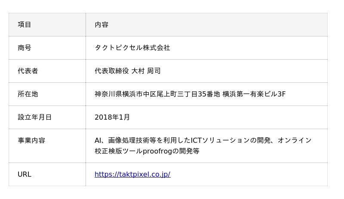The height and width of the screenshot is (199, 344).
Task: Open the taktpixel.co.jp URL link
Action: click(x=132, y=175)
